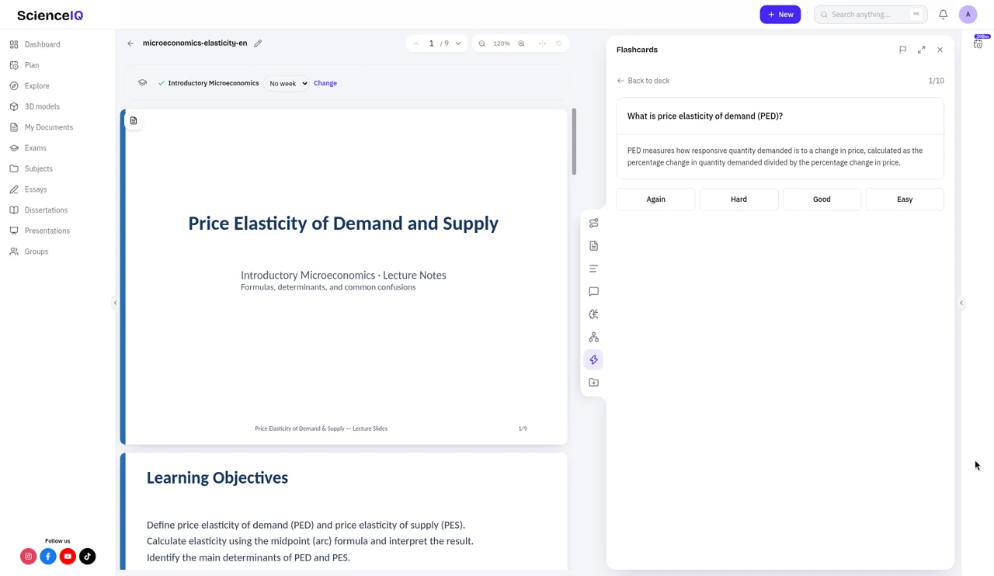994x576 pixels.
Task: Open the notes document tool icon
Action: 594,246
